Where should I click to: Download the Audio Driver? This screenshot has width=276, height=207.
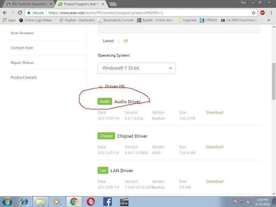215,112
